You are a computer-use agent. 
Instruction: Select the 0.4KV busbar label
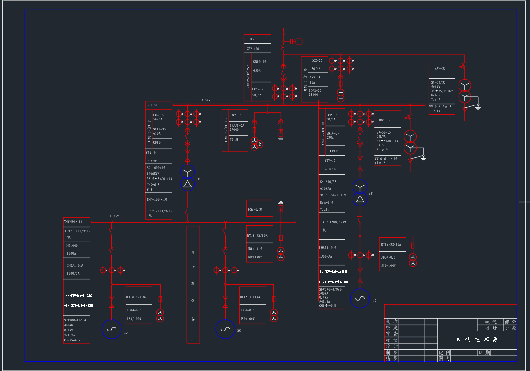[x=114, y=216]
